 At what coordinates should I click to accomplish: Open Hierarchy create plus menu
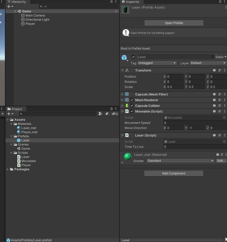(x=10, y=6)
